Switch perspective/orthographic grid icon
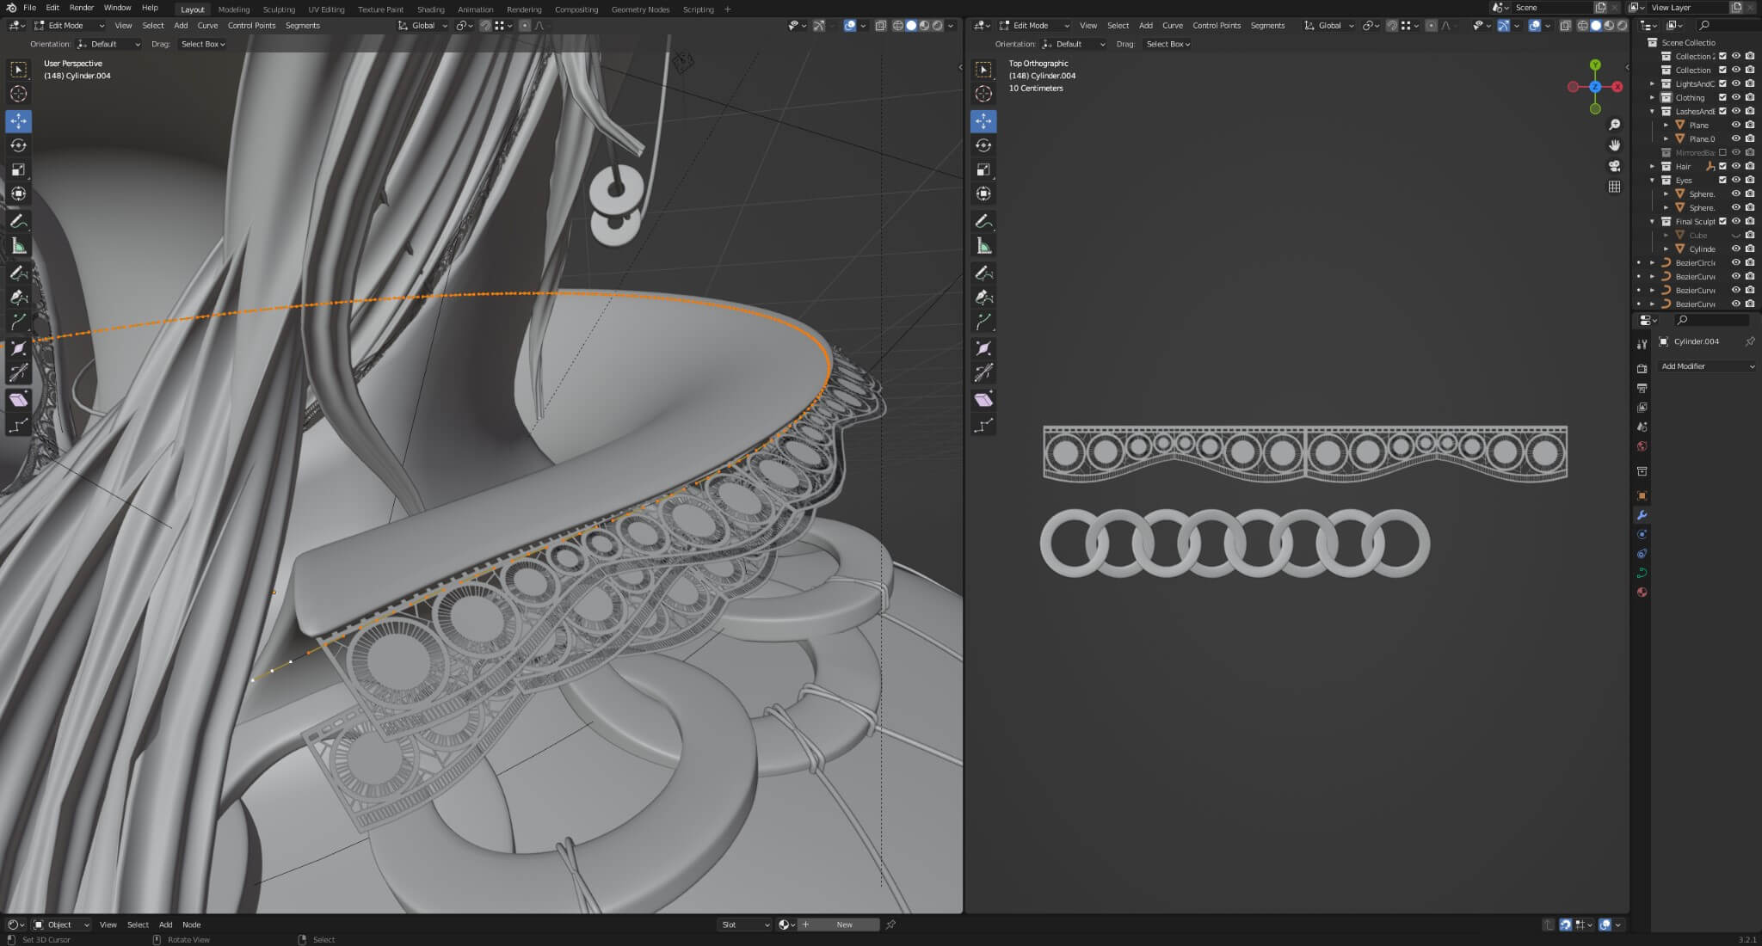Screen dimensions: 1762x946 pyautogui.click(x=1615, y=187)
